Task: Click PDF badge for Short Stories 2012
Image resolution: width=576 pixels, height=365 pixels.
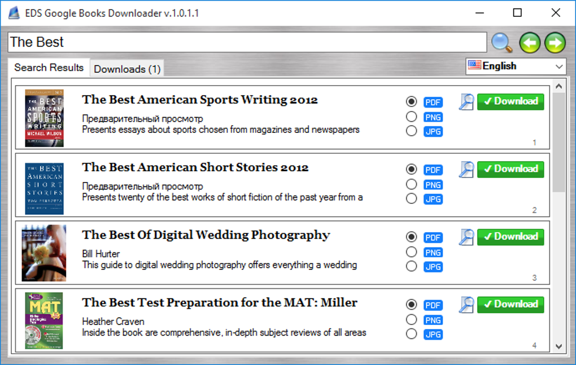Action: pos(433,170)
